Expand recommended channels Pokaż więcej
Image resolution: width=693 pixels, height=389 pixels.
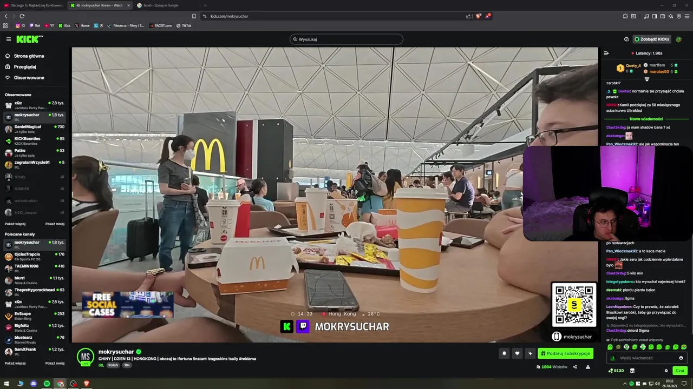point(15,363)
